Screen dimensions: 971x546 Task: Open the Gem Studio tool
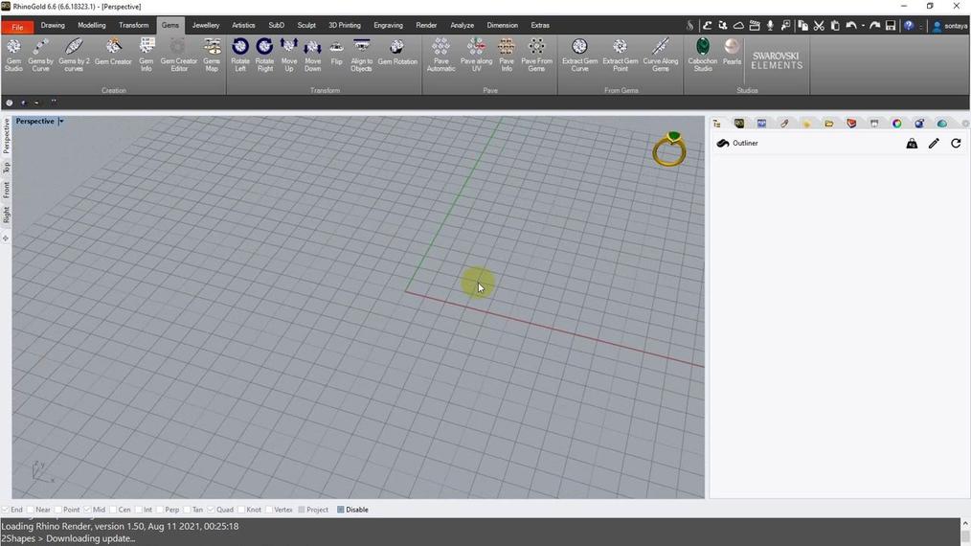(x=13, y=55)
